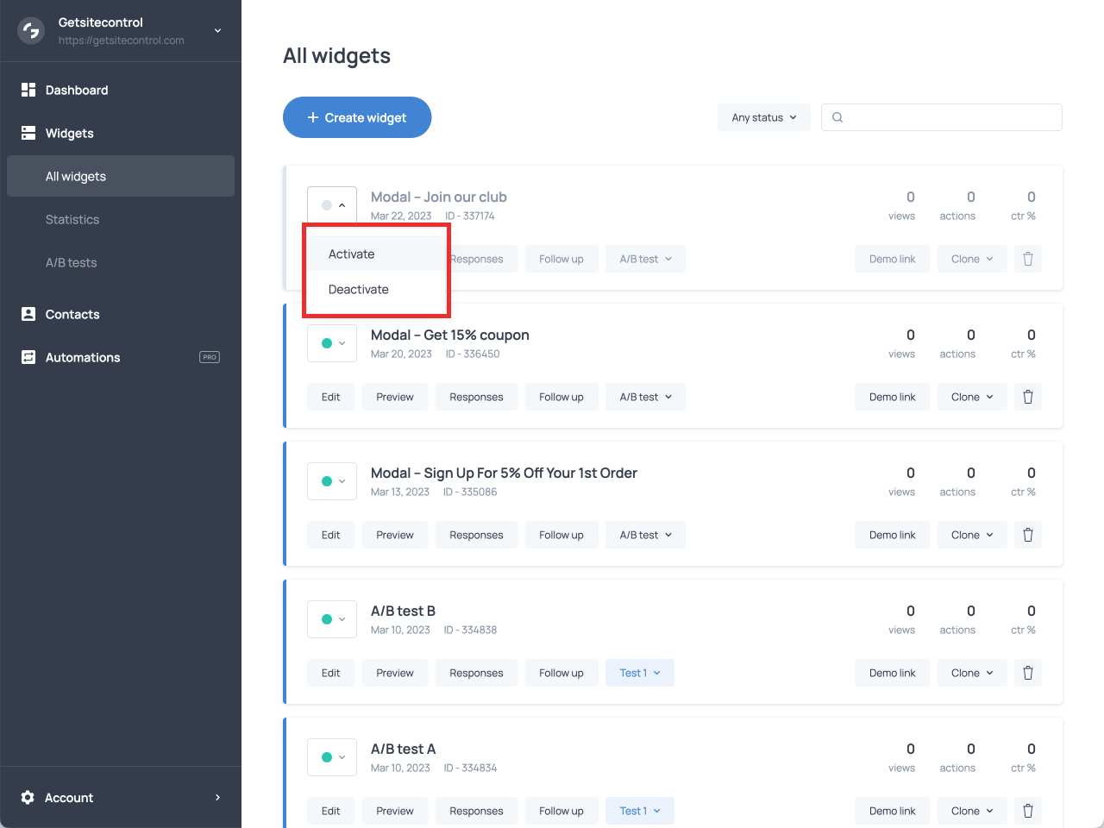Open Dashboard from the sidebar icon
The width and height of the screenshot is (1104, 828).
tap(28, 90)
